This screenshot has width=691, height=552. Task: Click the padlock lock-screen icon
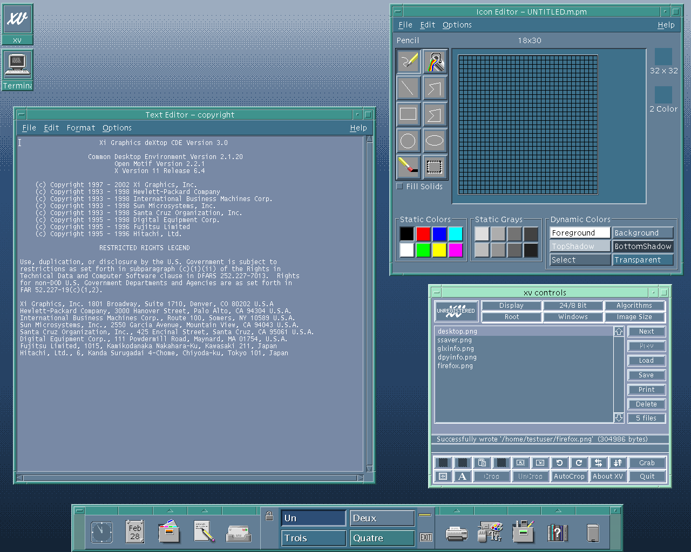(269, 516)
